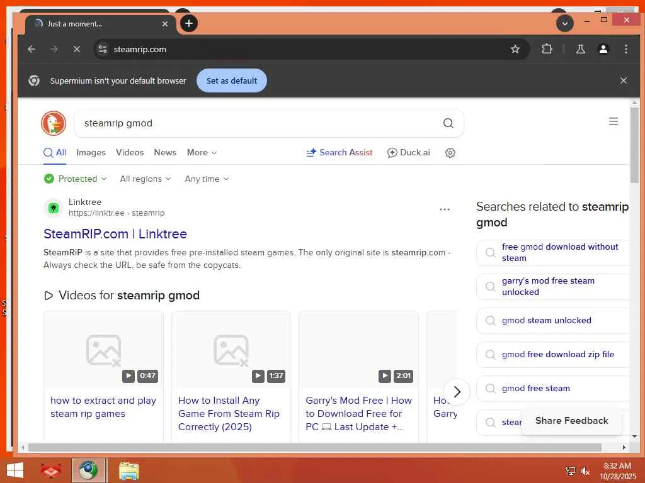Open a new tab with the plus button
The height and width of the screenshot is (483, 645).
click(x=189, y=23)
